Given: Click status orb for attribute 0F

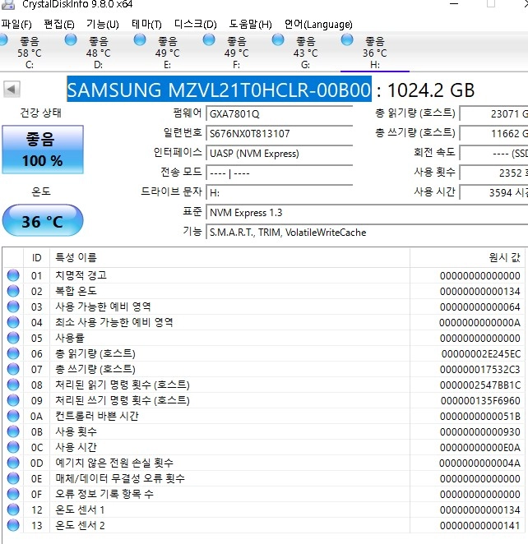Looking at the screenshot, I should point(13,494).
